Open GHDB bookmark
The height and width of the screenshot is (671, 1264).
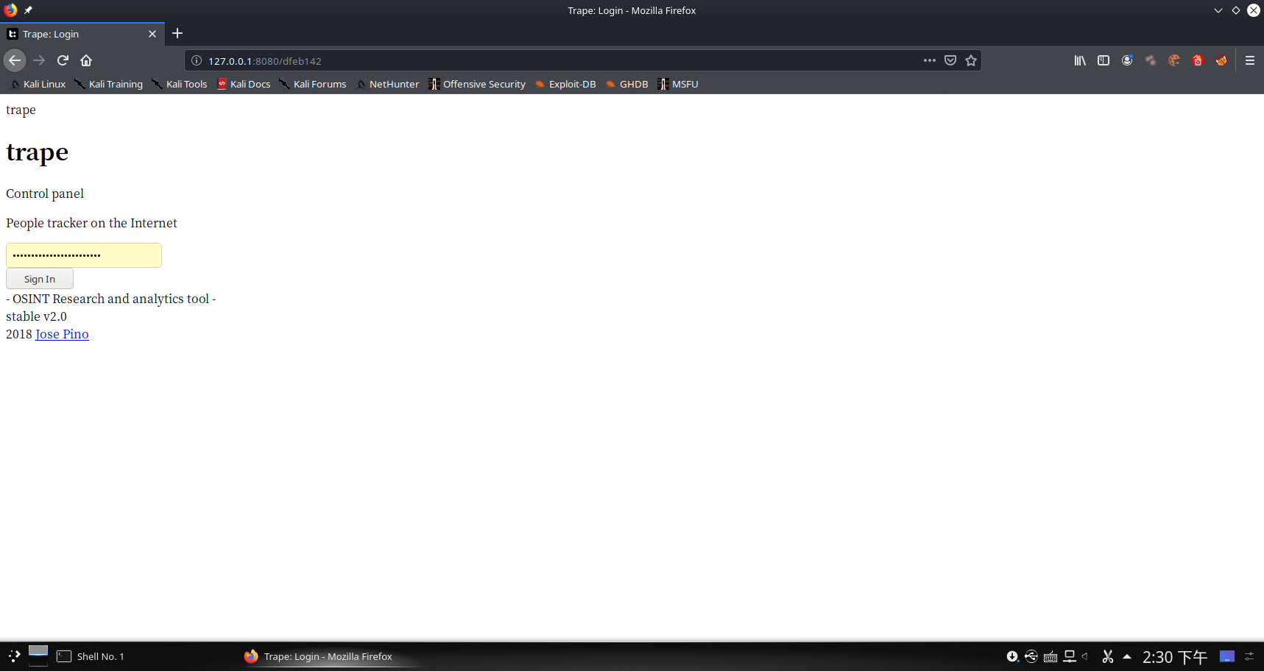point(626,84)
